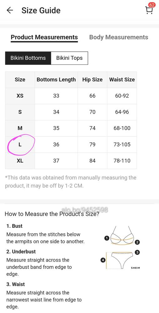Switch to Body Measurements tab
Image resolution: width=159 pixels, height=313 pixels.
click(119, 37)
